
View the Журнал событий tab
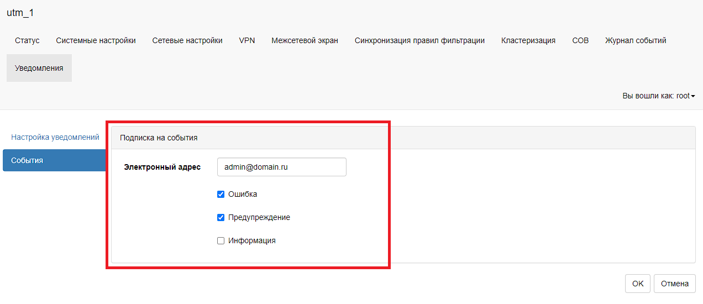point(636,40)
